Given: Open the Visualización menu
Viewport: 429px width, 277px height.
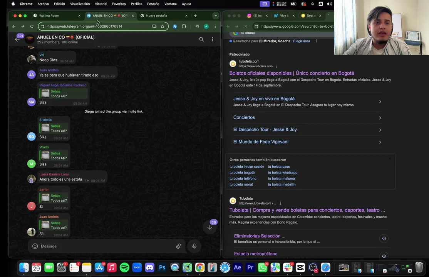Looking at the screenshot, I should click(x=80, y=4).
